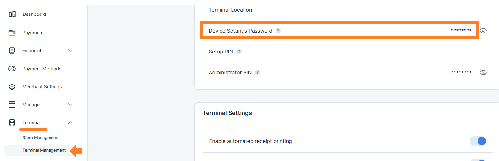Expand the Financial submenu chevron
Image resolution: width=499 pixels, height=161 pixels.
pyautogui.click(x=70, y=51)
